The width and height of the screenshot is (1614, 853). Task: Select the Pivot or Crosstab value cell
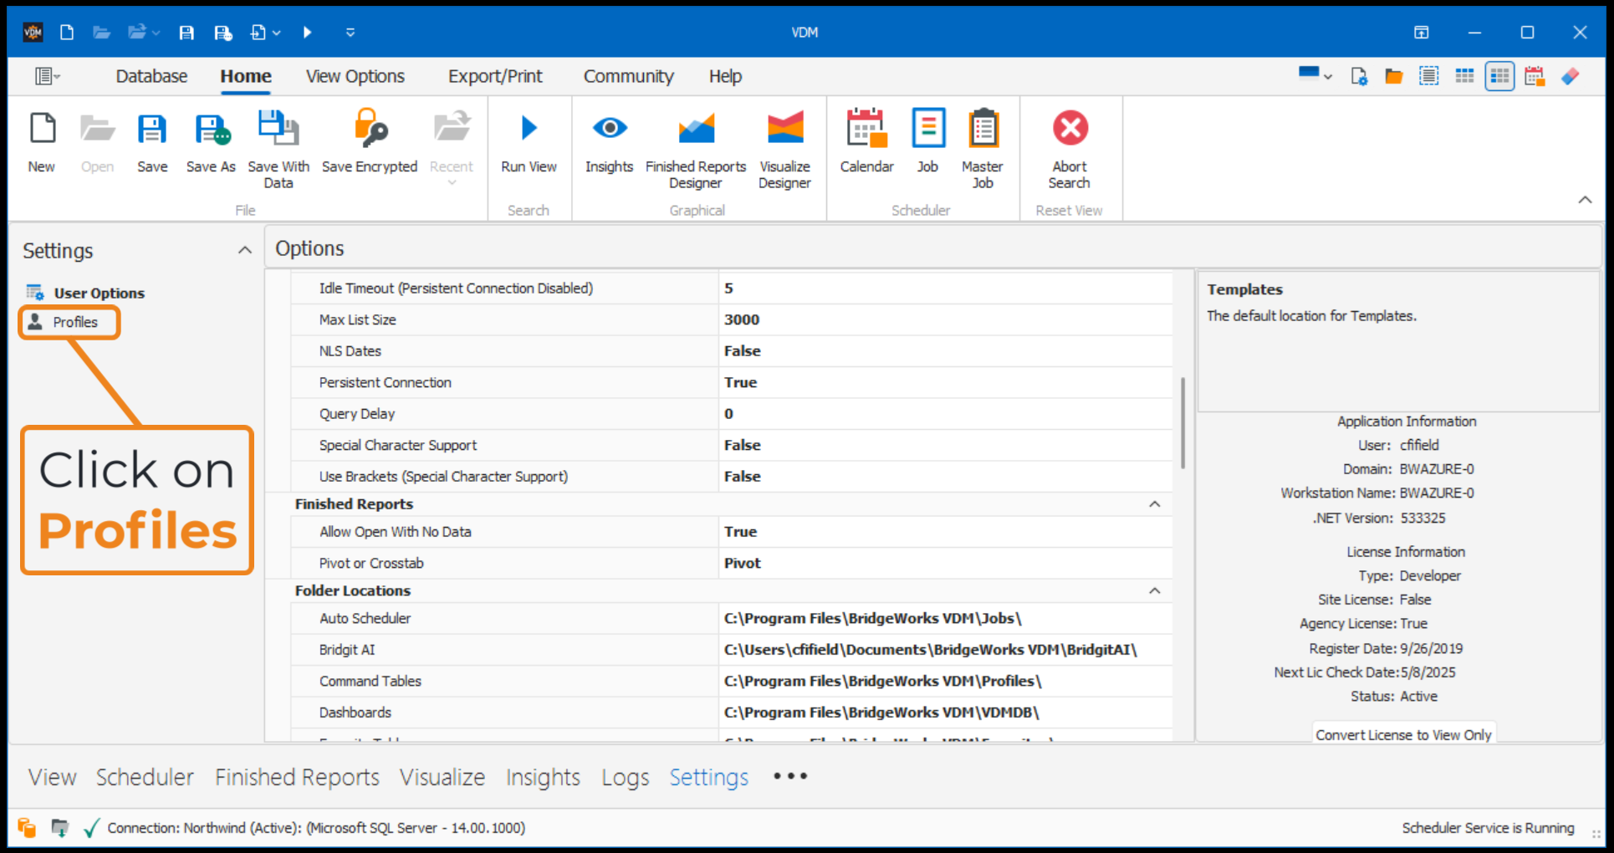pyautogui.click(x=945, y=563)
